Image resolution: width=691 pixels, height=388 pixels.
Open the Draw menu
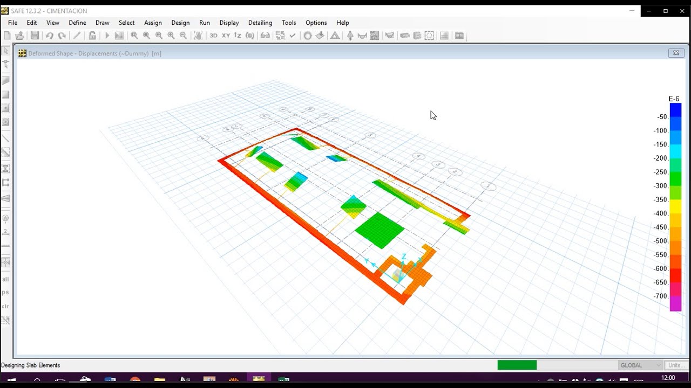pos(102,23)
